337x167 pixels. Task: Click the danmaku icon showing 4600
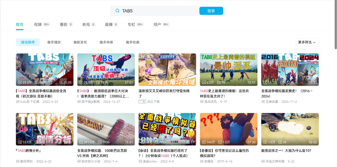37,83
